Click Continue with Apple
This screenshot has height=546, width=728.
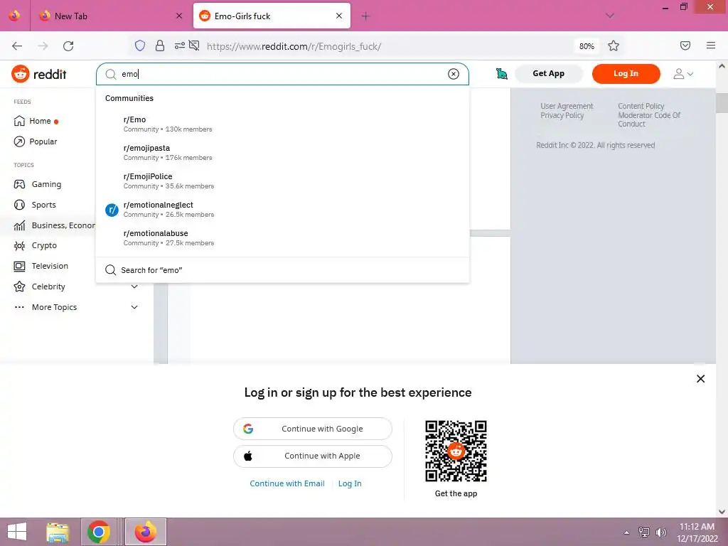[313, 456]
